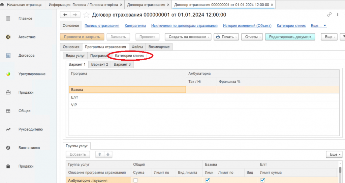Click the Редактировать документ button
The height and width of the screenshot is (183, 345).
click(x=290, y=37)
